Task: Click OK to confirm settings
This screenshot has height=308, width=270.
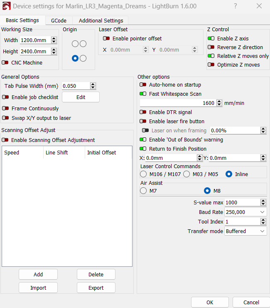Action: [x=210, y=302]
